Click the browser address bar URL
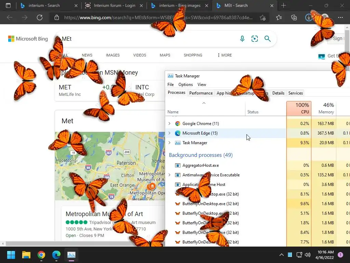350x263 pixels. [158, 17]
